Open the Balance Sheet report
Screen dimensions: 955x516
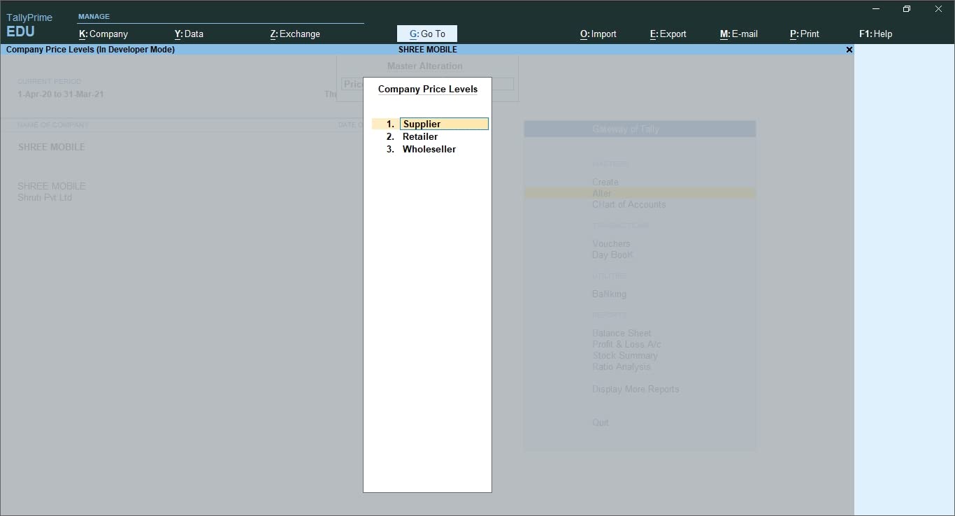point(622,333)
